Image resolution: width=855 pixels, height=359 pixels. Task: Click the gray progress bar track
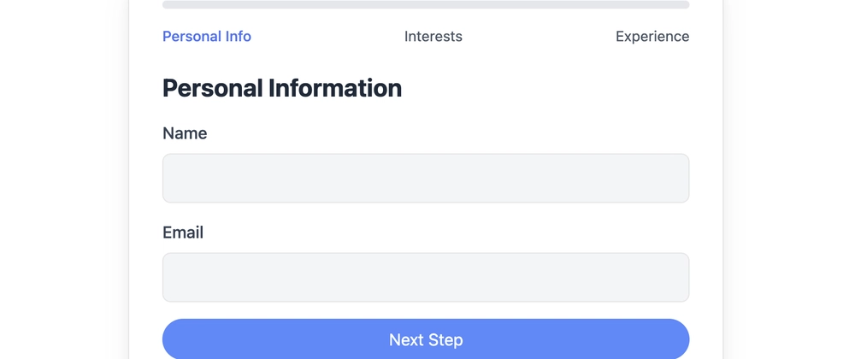[426, 4]
